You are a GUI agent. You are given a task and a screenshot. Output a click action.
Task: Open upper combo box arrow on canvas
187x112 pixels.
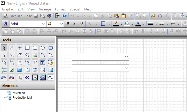(x=127, y=57)
